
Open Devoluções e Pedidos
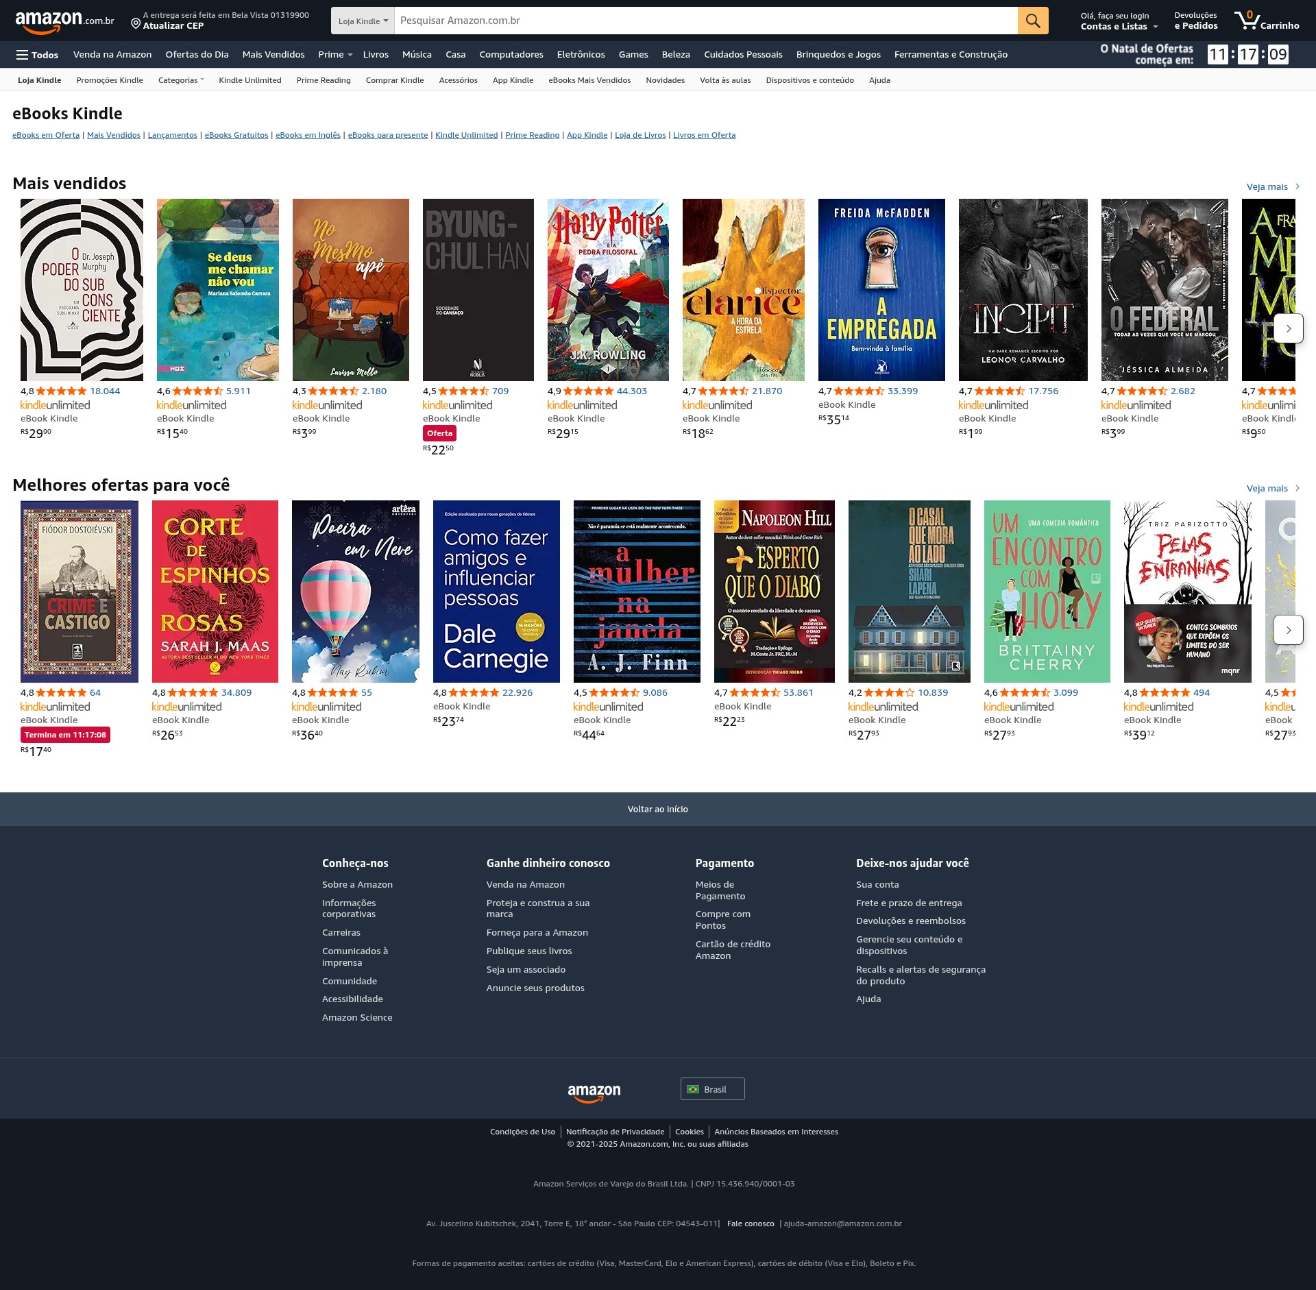(x=1195, y=21)
